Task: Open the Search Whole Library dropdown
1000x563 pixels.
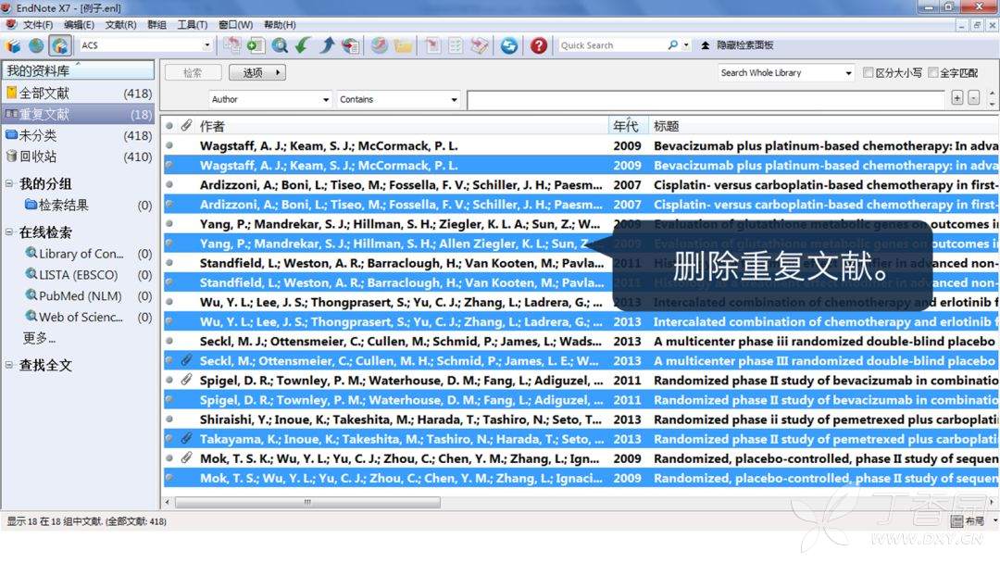Action: pyautogui.click(x=848, y=72)
